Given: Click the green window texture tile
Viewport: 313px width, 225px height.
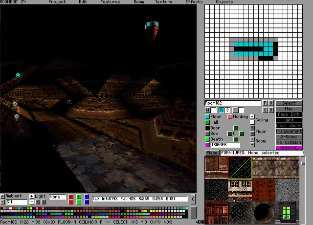Looking at the screenshot, I should pos(288,212).
